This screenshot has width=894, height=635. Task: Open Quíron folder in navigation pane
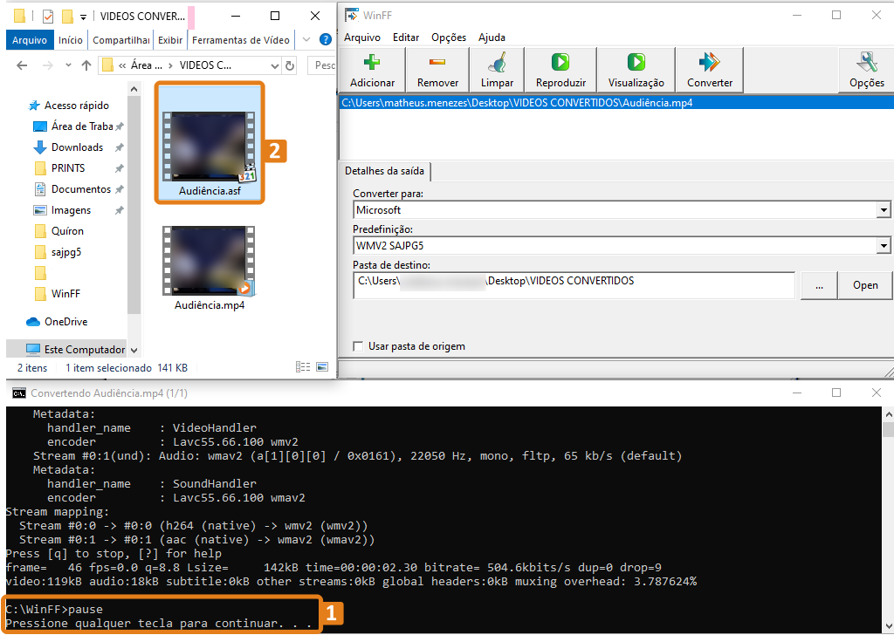[67, 231]
